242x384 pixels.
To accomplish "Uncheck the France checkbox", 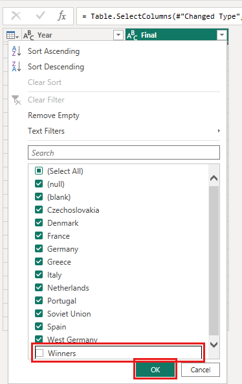I will click(39, 235).
